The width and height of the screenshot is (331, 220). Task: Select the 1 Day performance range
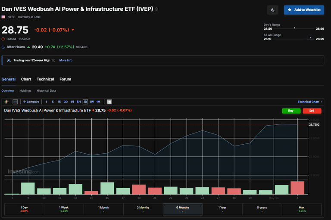tap(24, 209)
